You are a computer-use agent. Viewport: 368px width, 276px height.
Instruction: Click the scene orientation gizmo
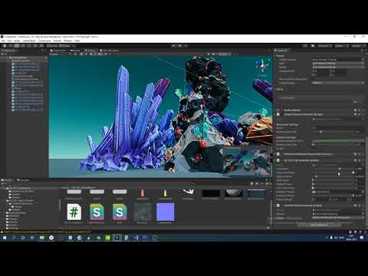point(262,66)
